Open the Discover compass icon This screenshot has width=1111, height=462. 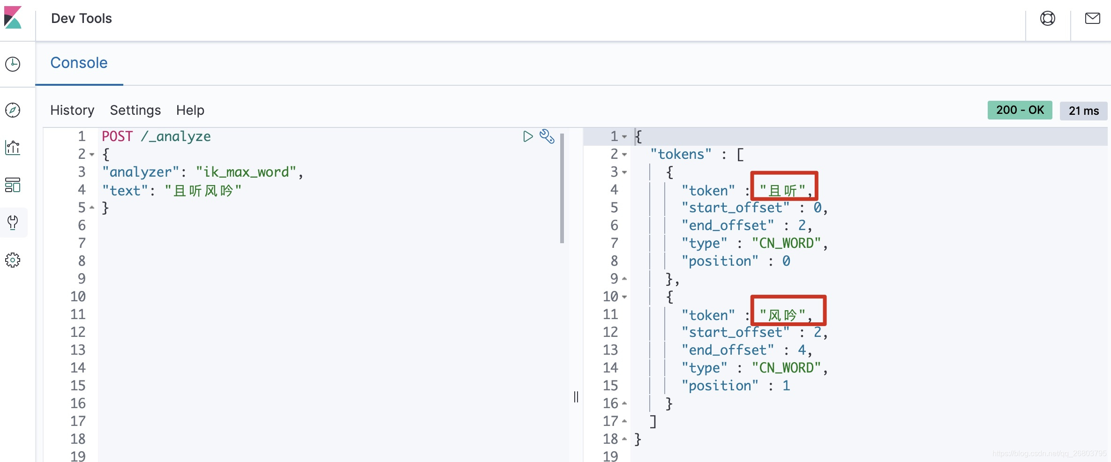click(x=13, y=110)
